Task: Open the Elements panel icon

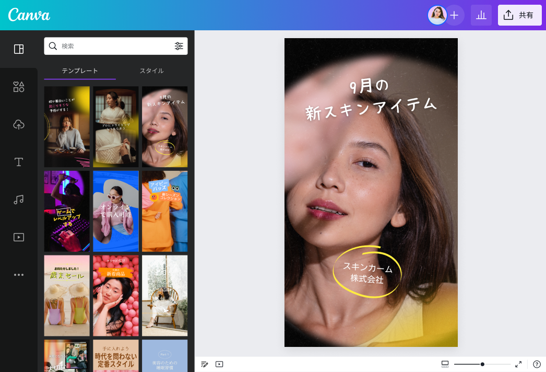Action: click(x=19, y=87)
